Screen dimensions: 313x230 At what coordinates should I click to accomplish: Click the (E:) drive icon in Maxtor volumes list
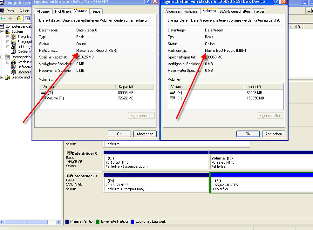(x=172, y=98)
